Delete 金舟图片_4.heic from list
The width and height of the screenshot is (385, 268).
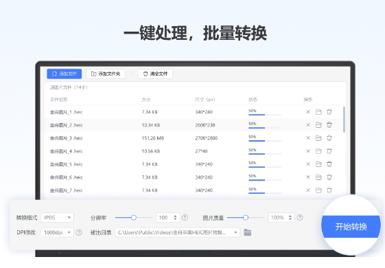[x=329, y=151]
